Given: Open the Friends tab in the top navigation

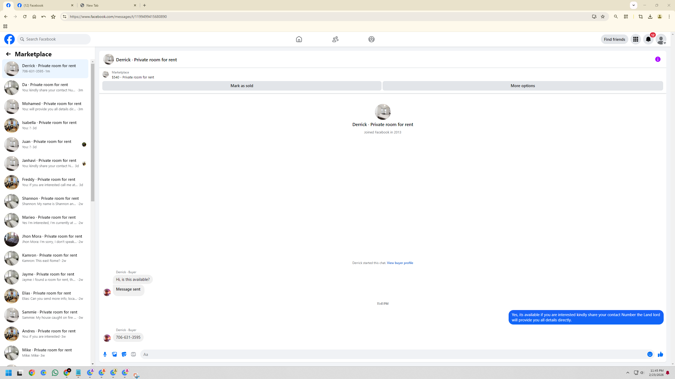Looking at the screenshot, I should pos(335,39).
